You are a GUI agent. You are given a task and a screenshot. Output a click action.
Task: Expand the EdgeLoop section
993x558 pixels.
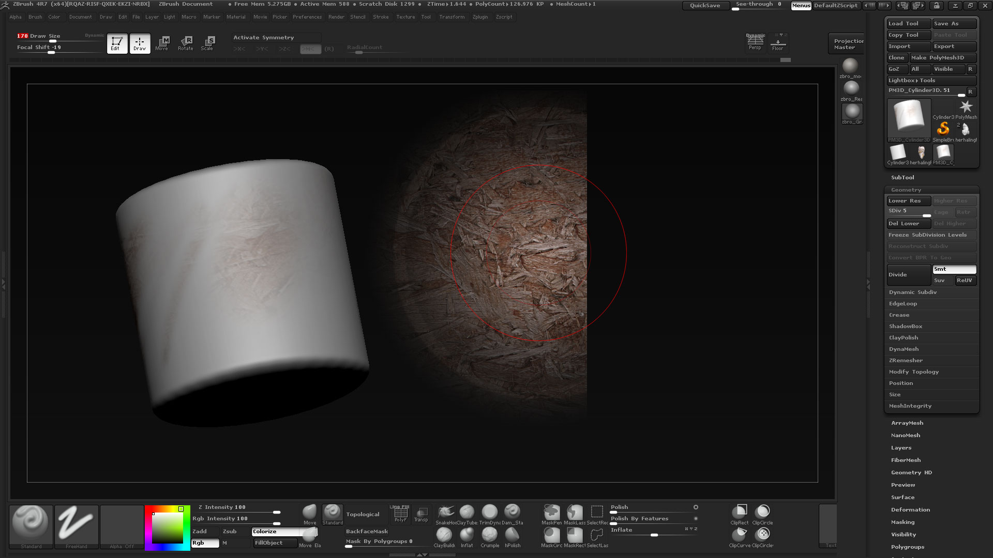[903, 303]
